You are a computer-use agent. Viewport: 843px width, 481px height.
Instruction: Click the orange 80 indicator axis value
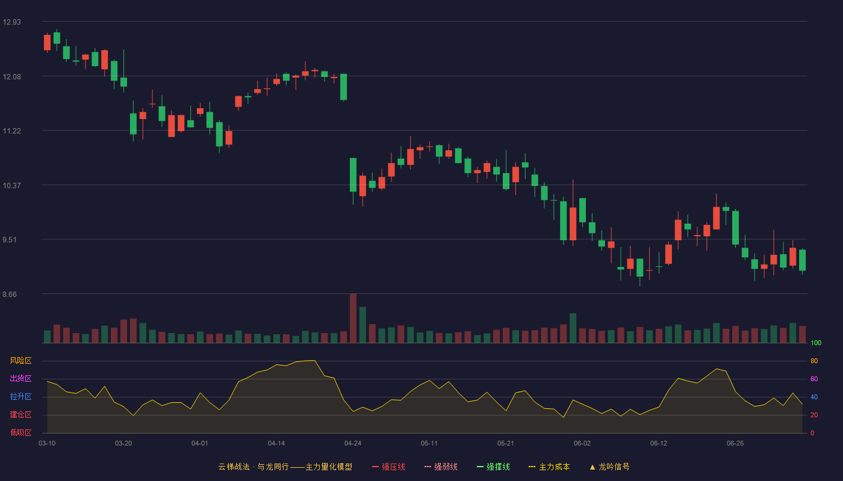pyautogui.click(x=814, y=361)
